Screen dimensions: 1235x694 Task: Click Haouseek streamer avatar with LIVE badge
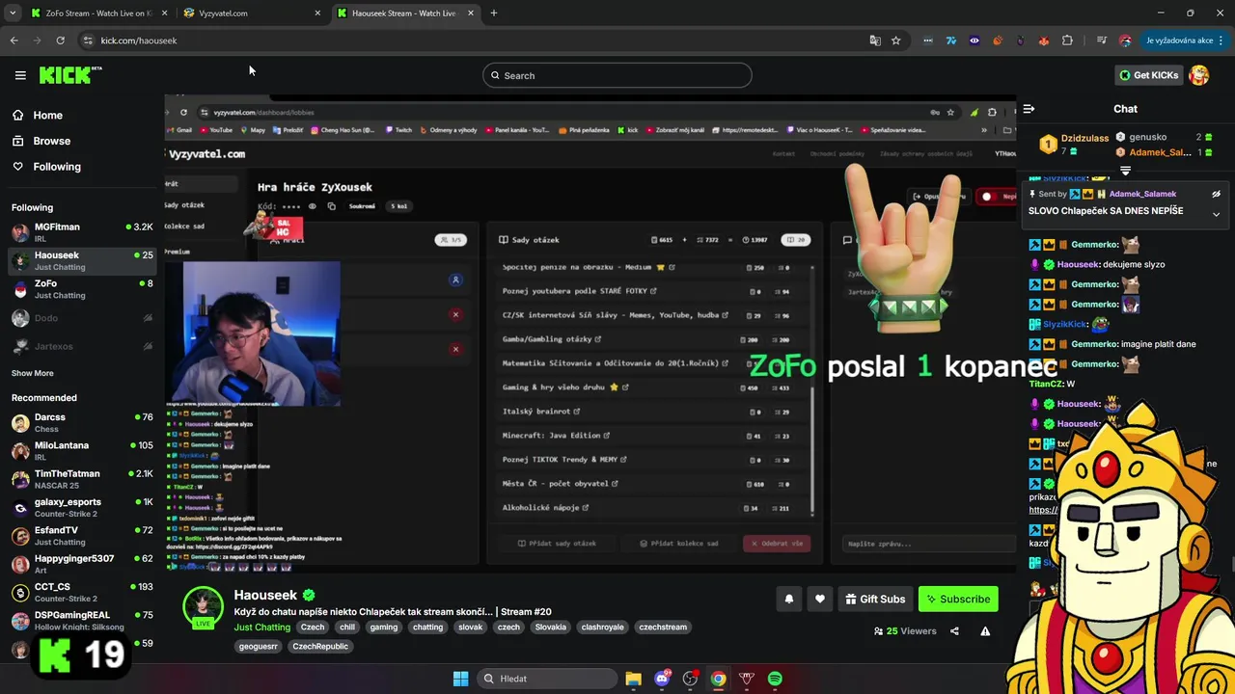(203, 606)
